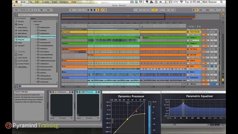
Task: Select Max for Live category
Action: coord(22,36)
